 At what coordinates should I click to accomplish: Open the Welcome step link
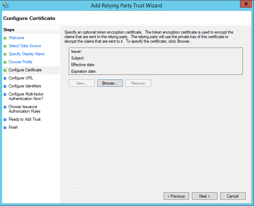coord(16,38)
